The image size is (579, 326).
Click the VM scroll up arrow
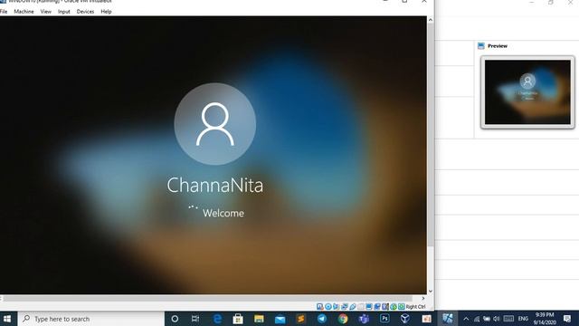click(x=431, y=20)
